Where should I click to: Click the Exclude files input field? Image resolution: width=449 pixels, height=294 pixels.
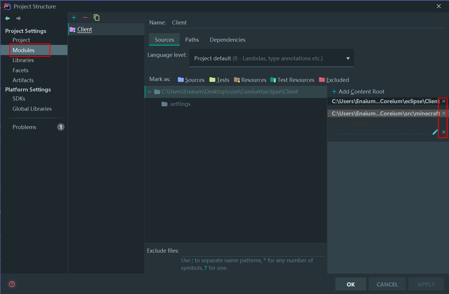[253, 251]
